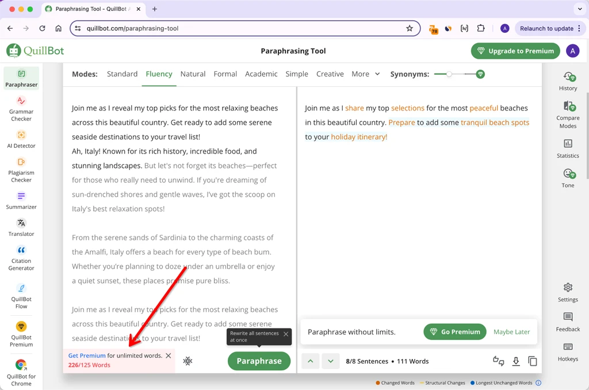Viewport: 589px width, 390px height.
Task: Click the QuillBot logo
Action: click(x=35, y=51)
